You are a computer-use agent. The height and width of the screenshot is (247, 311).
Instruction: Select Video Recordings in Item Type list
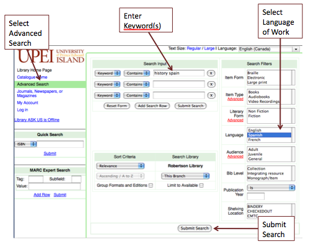[264, 102]
